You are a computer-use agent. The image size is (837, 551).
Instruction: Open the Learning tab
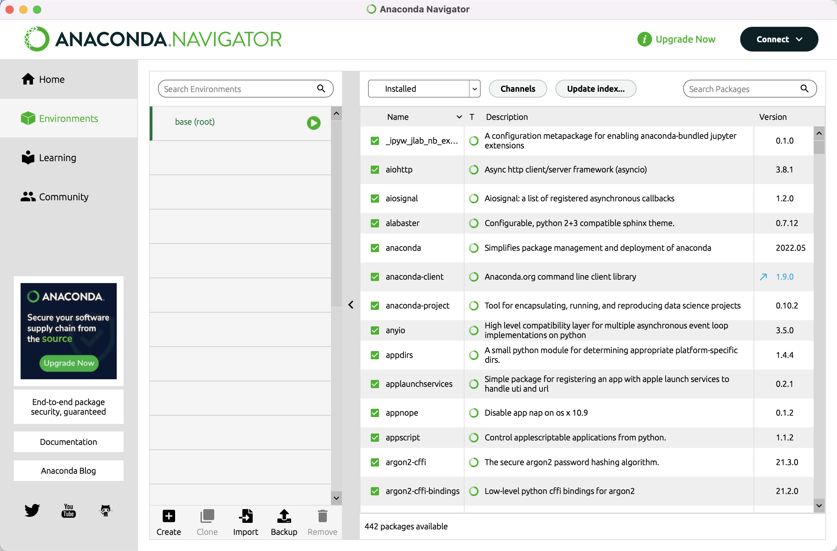pyautogui.click(x=69, y=157)
